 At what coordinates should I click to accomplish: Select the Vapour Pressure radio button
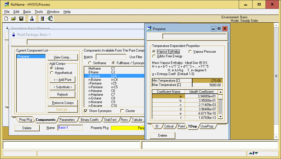190,52
